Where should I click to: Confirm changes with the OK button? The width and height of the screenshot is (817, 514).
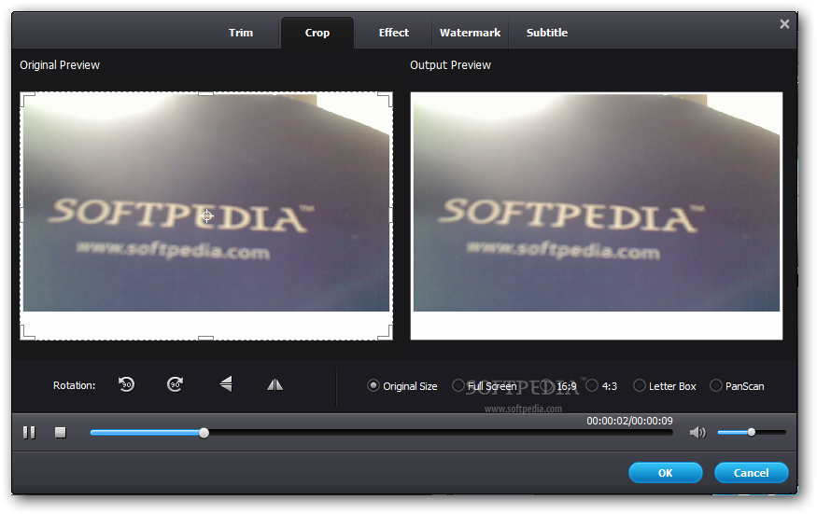tap(666, 473)
